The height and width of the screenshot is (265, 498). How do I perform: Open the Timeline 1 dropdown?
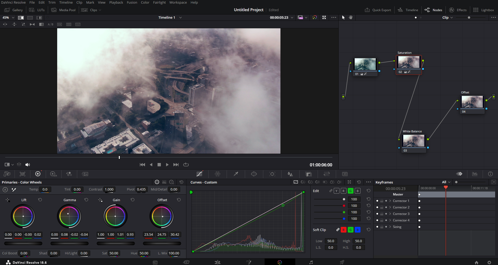[x=180, y=17]
